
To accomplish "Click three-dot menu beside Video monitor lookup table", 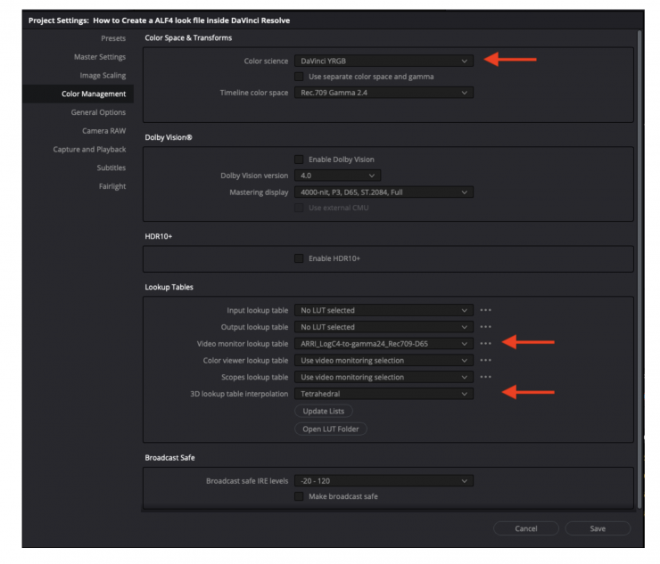I will click(x=485, y=343).
